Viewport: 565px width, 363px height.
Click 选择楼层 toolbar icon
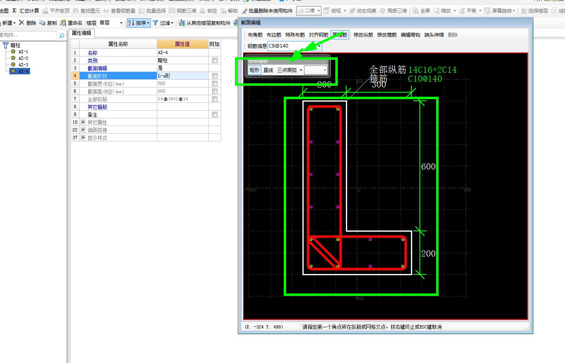tap(524, 11)
